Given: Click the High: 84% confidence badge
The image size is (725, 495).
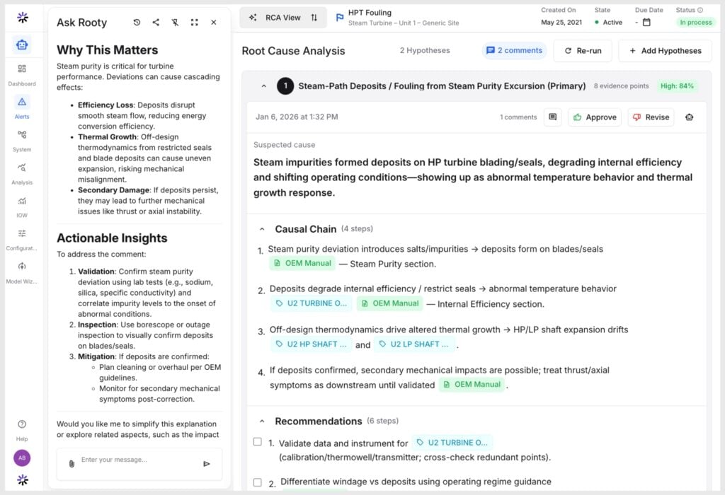Looking at the screenshot, I should 677,86.
